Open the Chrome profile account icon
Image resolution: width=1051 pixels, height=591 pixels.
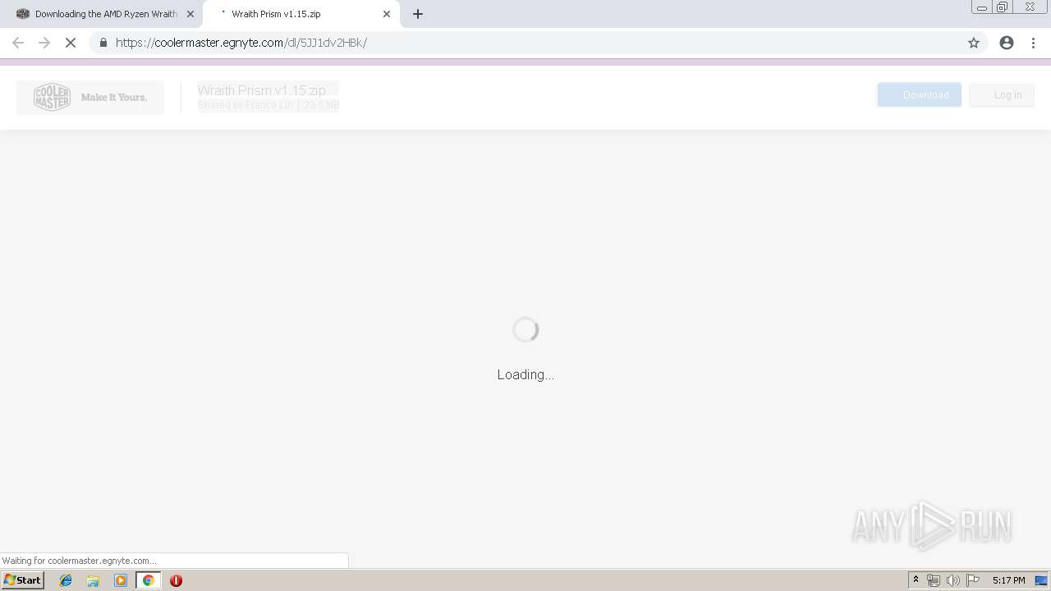[x=1007, y=43]
